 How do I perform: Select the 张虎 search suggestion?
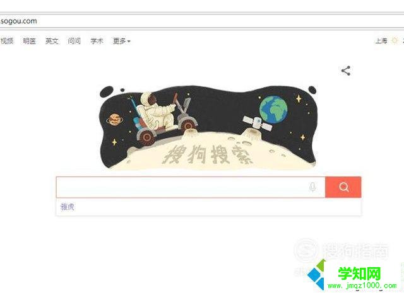[x=68, y=207]
